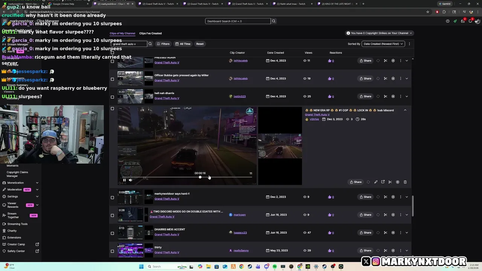Switch to the 'Clips I've Created' tab

pos(150,33)
